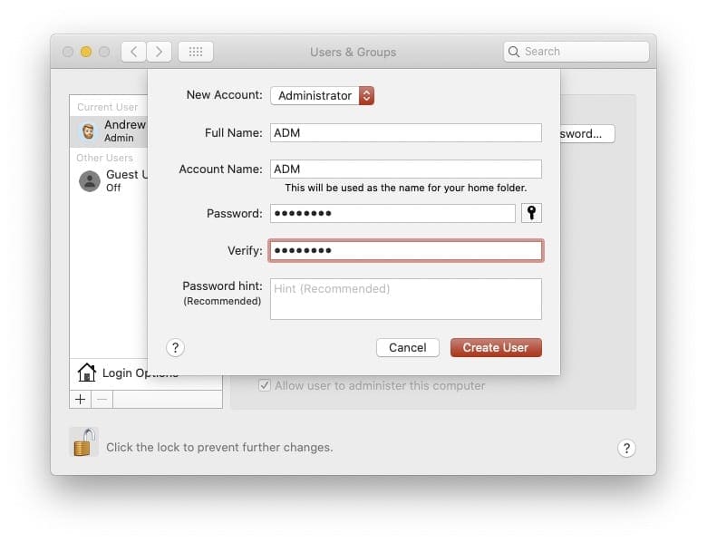Click the 'Users & Groups' window title

click(x=353, y=53)
